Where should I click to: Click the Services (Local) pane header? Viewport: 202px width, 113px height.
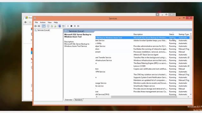click(x=76, y=31)
